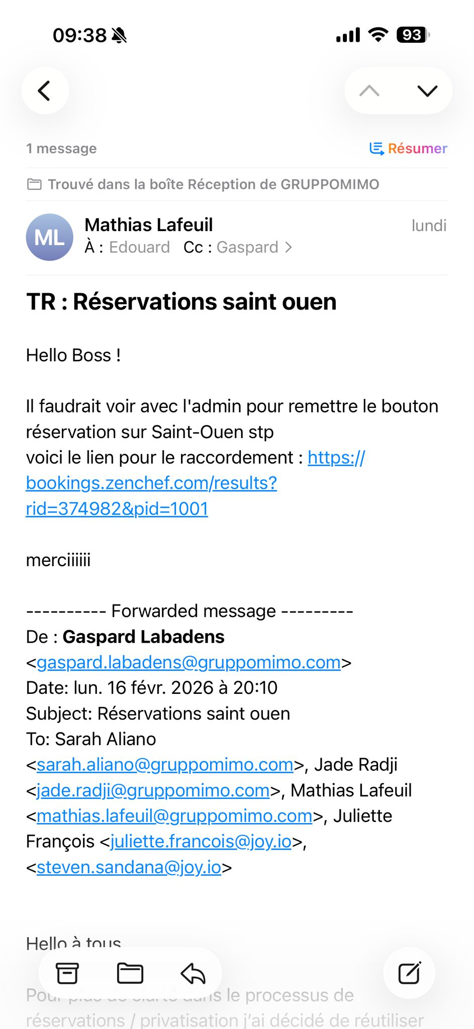Tap the gaspard.labadens@gruppomimo.com email address
Image resolution: width=474 pixels, height=1029 pixels.
pos(188,662)
